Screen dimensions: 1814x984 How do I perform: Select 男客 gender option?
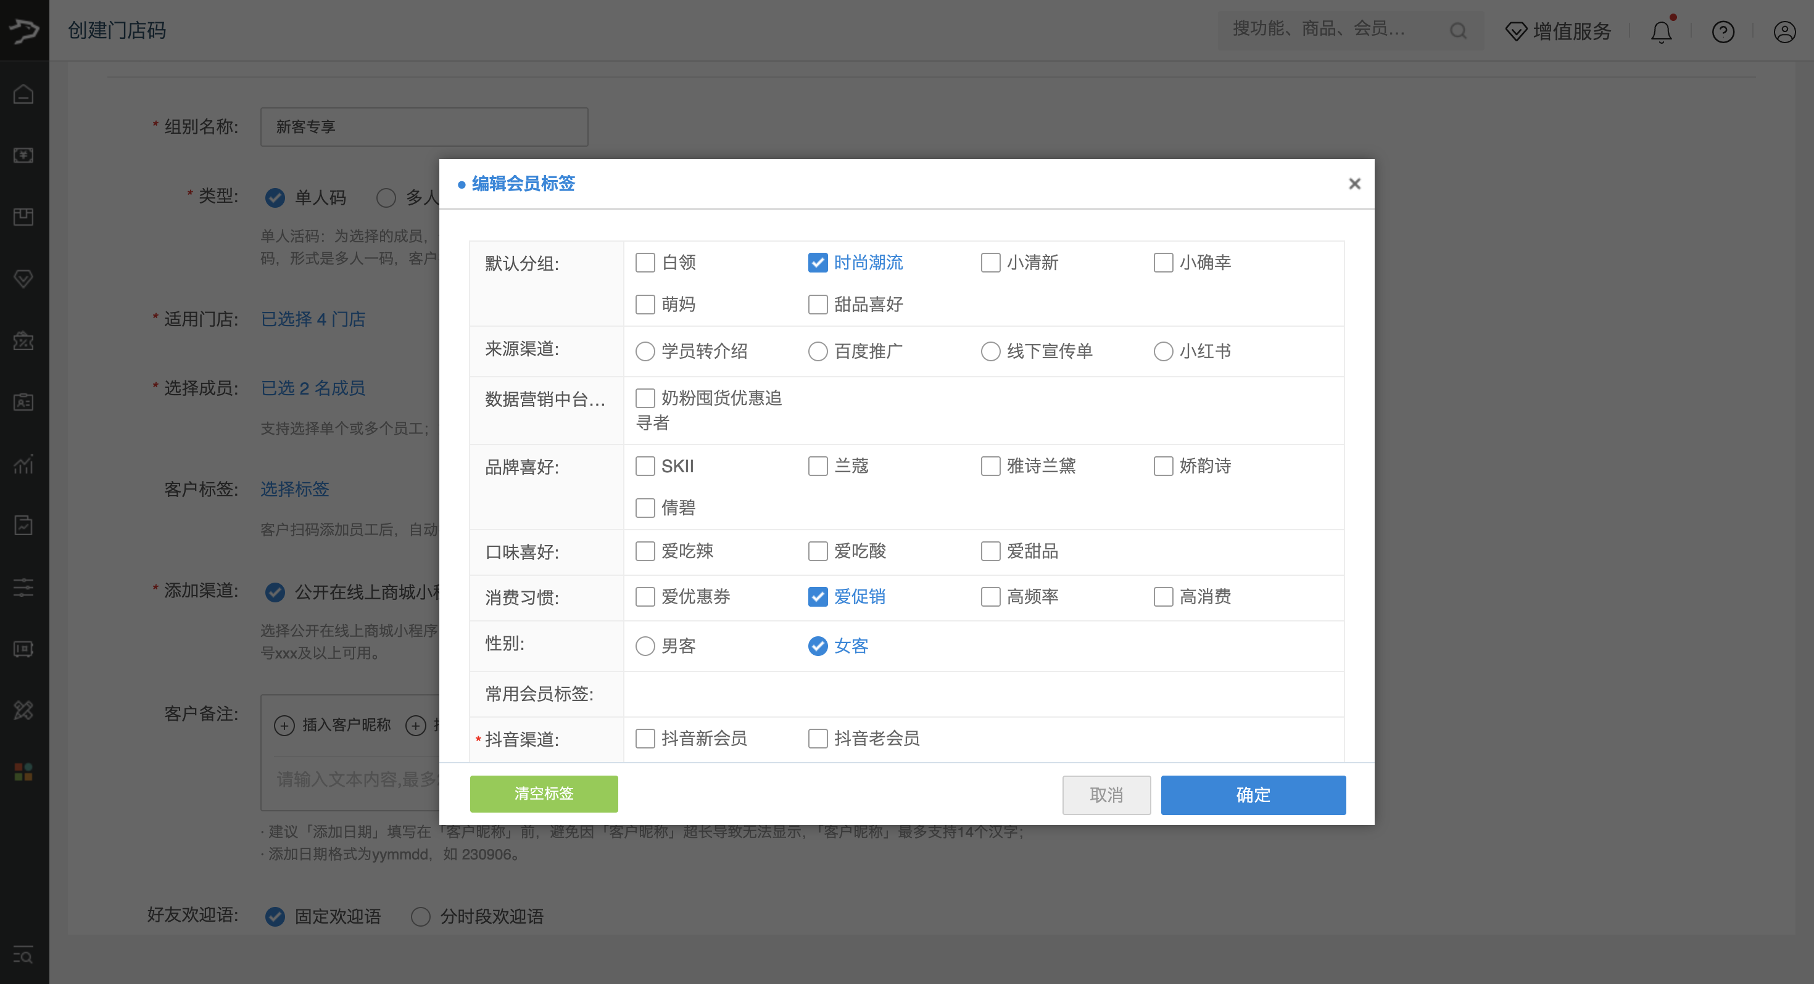pos(645,646)
